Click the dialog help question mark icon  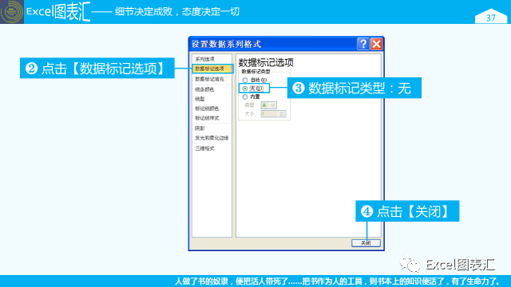363,44
